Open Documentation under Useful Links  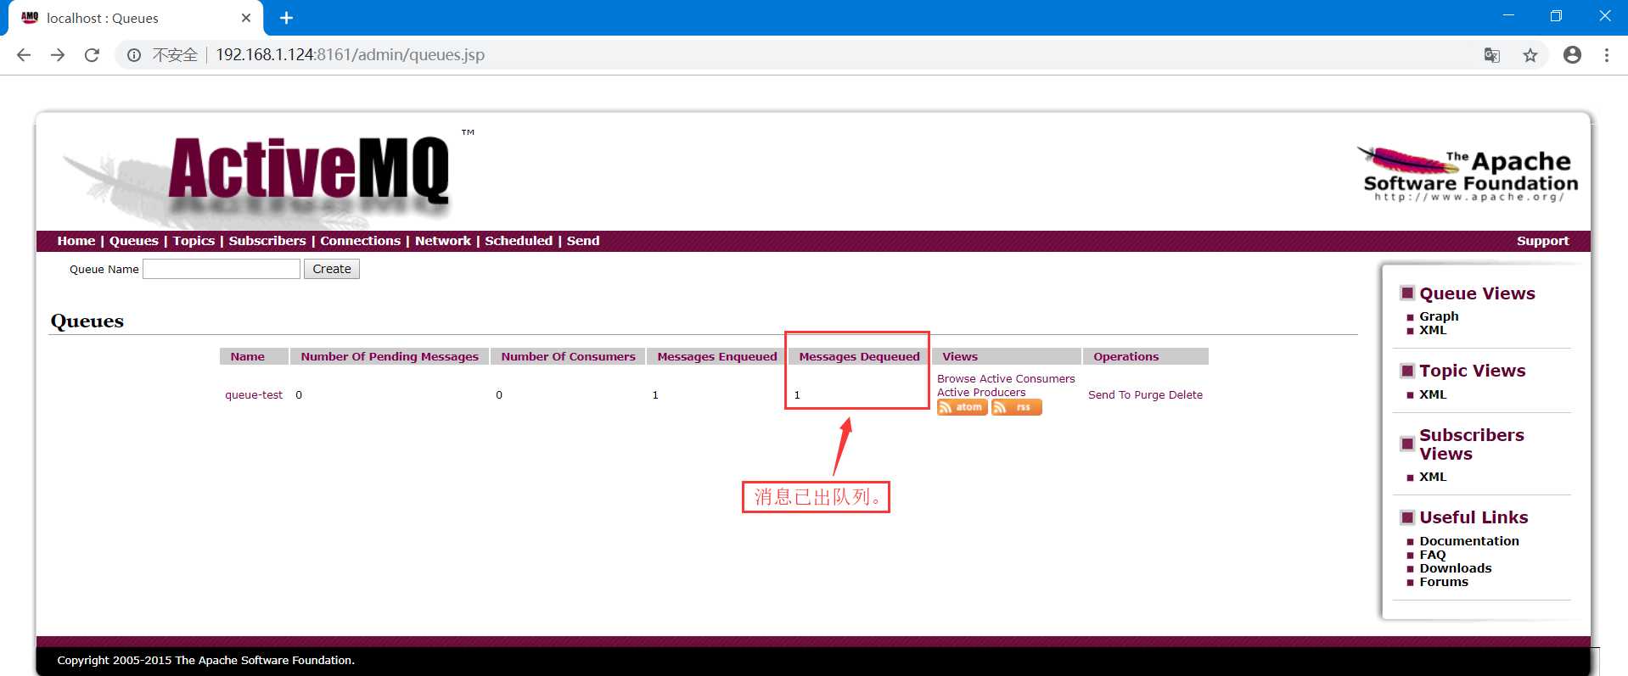tap(1469, 541)
